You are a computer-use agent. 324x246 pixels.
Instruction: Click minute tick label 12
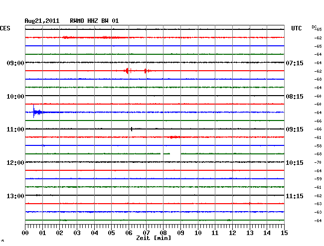coord(232,233)
